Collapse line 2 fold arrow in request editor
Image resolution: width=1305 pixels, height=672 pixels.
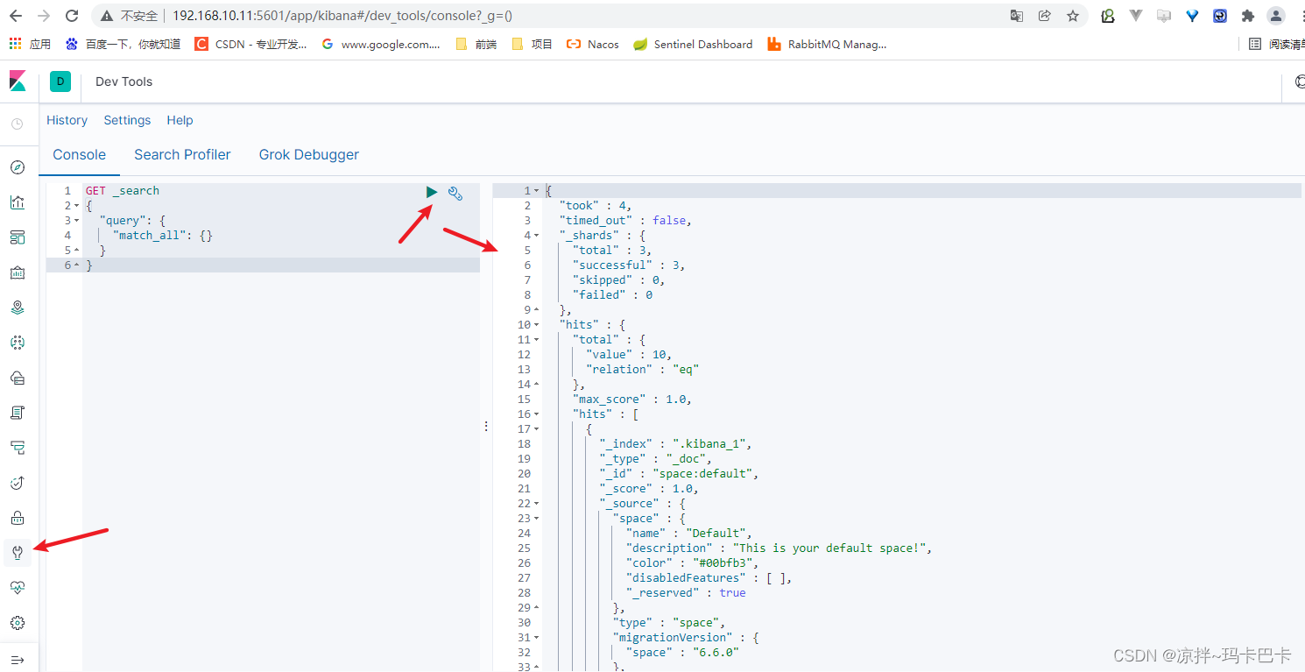click(x=77, y=206)
